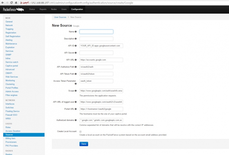Open Interfaces in sidebar
The height and width of the screenshot is (155, 229).
(x=10, y=104)
